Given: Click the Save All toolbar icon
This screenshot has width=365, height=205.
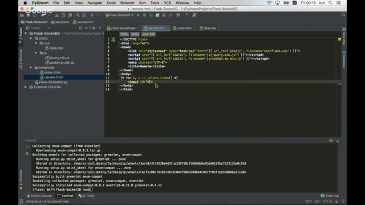Looking at the screenshot, I should coord(28,15).
